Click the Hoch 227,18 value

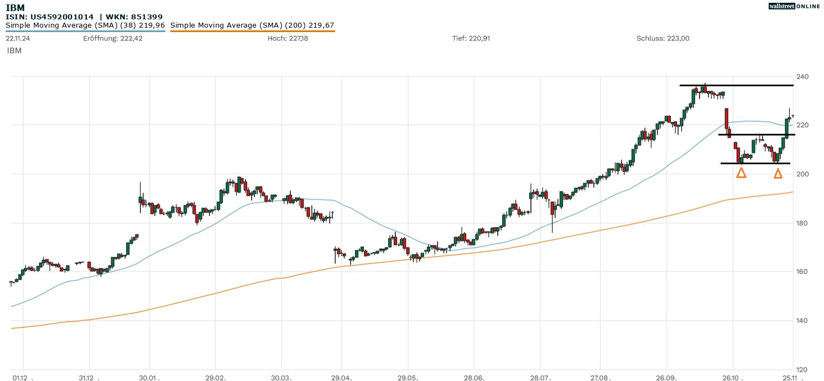coord(288,38)
